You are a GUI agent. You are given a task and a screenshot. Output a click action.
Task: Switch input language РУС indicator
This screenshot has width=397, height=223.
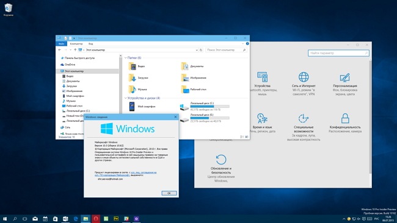pyautogui.click(x=377, y=219)
